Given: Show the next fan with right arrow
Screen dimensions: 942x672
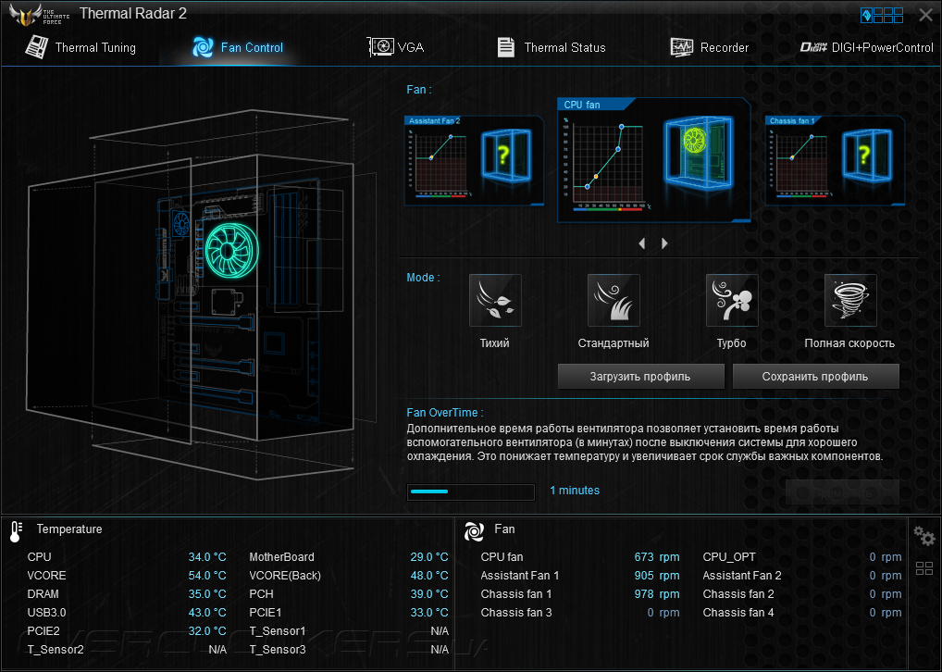Looking at the screenshot, I should [664, 243].
